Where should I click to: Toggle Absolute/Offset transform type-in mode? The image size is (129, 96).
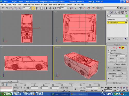[x=28, y=88]
